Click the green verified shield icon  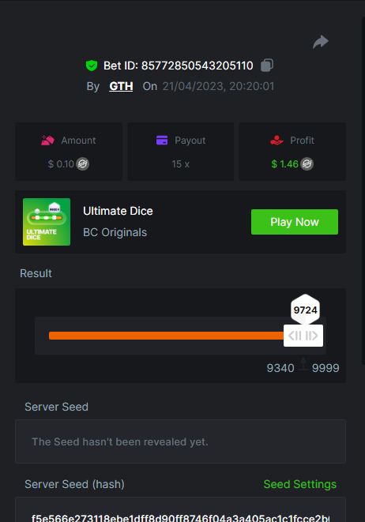(92, 66)
